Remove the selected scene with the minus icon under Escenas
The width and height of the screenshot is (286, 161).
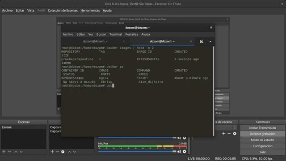pos(9,152)
